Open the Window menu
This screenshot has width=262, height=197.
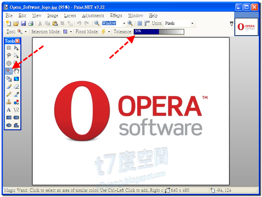point(136,15)
